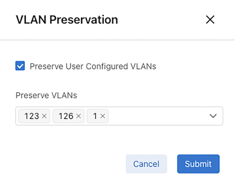Remove VLAN 1 chip via its ×
The height and width of the screenshot is (178, 235).
click(102, 116)
